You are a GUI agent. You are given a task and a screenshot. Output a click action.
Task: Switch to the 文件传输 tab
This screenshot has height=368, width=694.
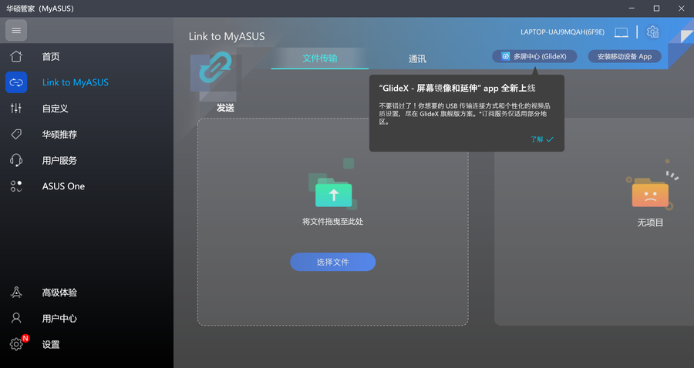click(320, 59)
